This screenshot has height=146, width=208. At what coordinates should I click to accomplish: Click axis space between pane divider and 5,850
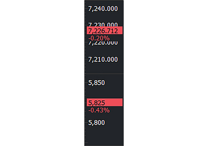coord(104,77)
